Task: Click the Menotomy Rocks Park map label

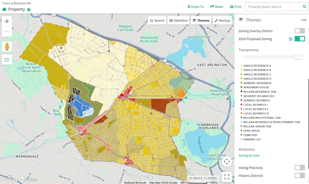Action: (x=149, y=39)
